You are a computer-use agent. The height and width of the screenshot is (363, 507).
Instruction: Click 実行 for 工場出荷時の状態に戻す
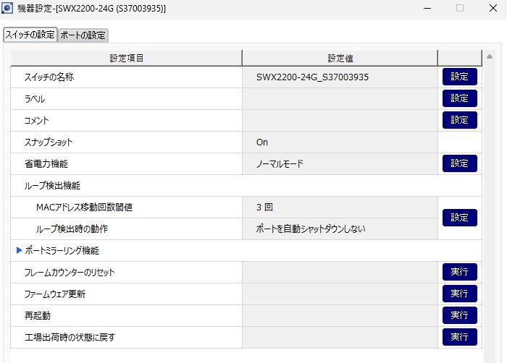coord(459,337)
